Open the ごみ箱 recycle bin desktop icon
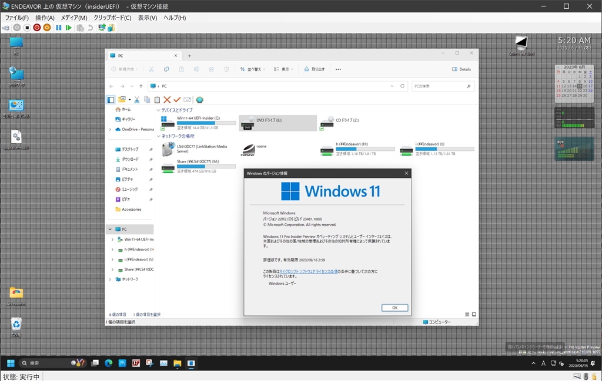602x381 pixels. point(16,327)
